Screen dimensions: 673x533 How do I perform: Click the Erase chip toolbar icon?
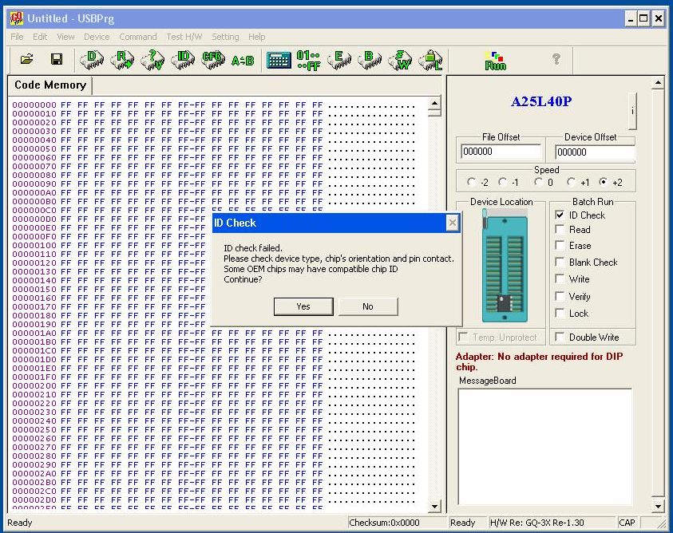pos(339,60)
